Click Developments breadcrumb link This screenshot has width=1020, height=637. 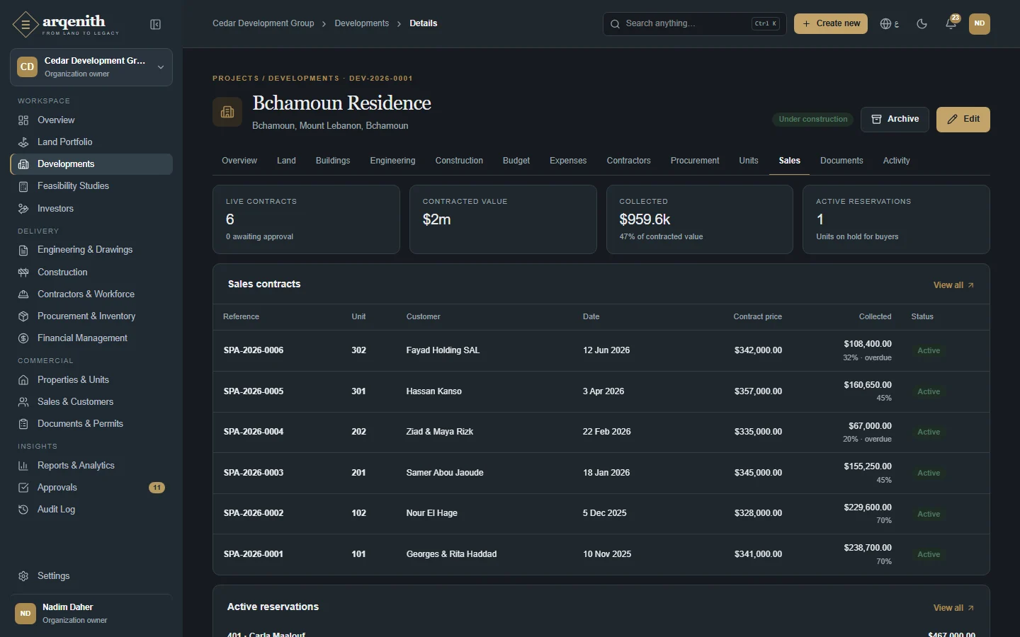362,23
